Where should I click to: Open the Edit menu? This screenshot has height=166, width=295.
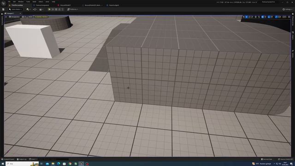pos(14,2)
